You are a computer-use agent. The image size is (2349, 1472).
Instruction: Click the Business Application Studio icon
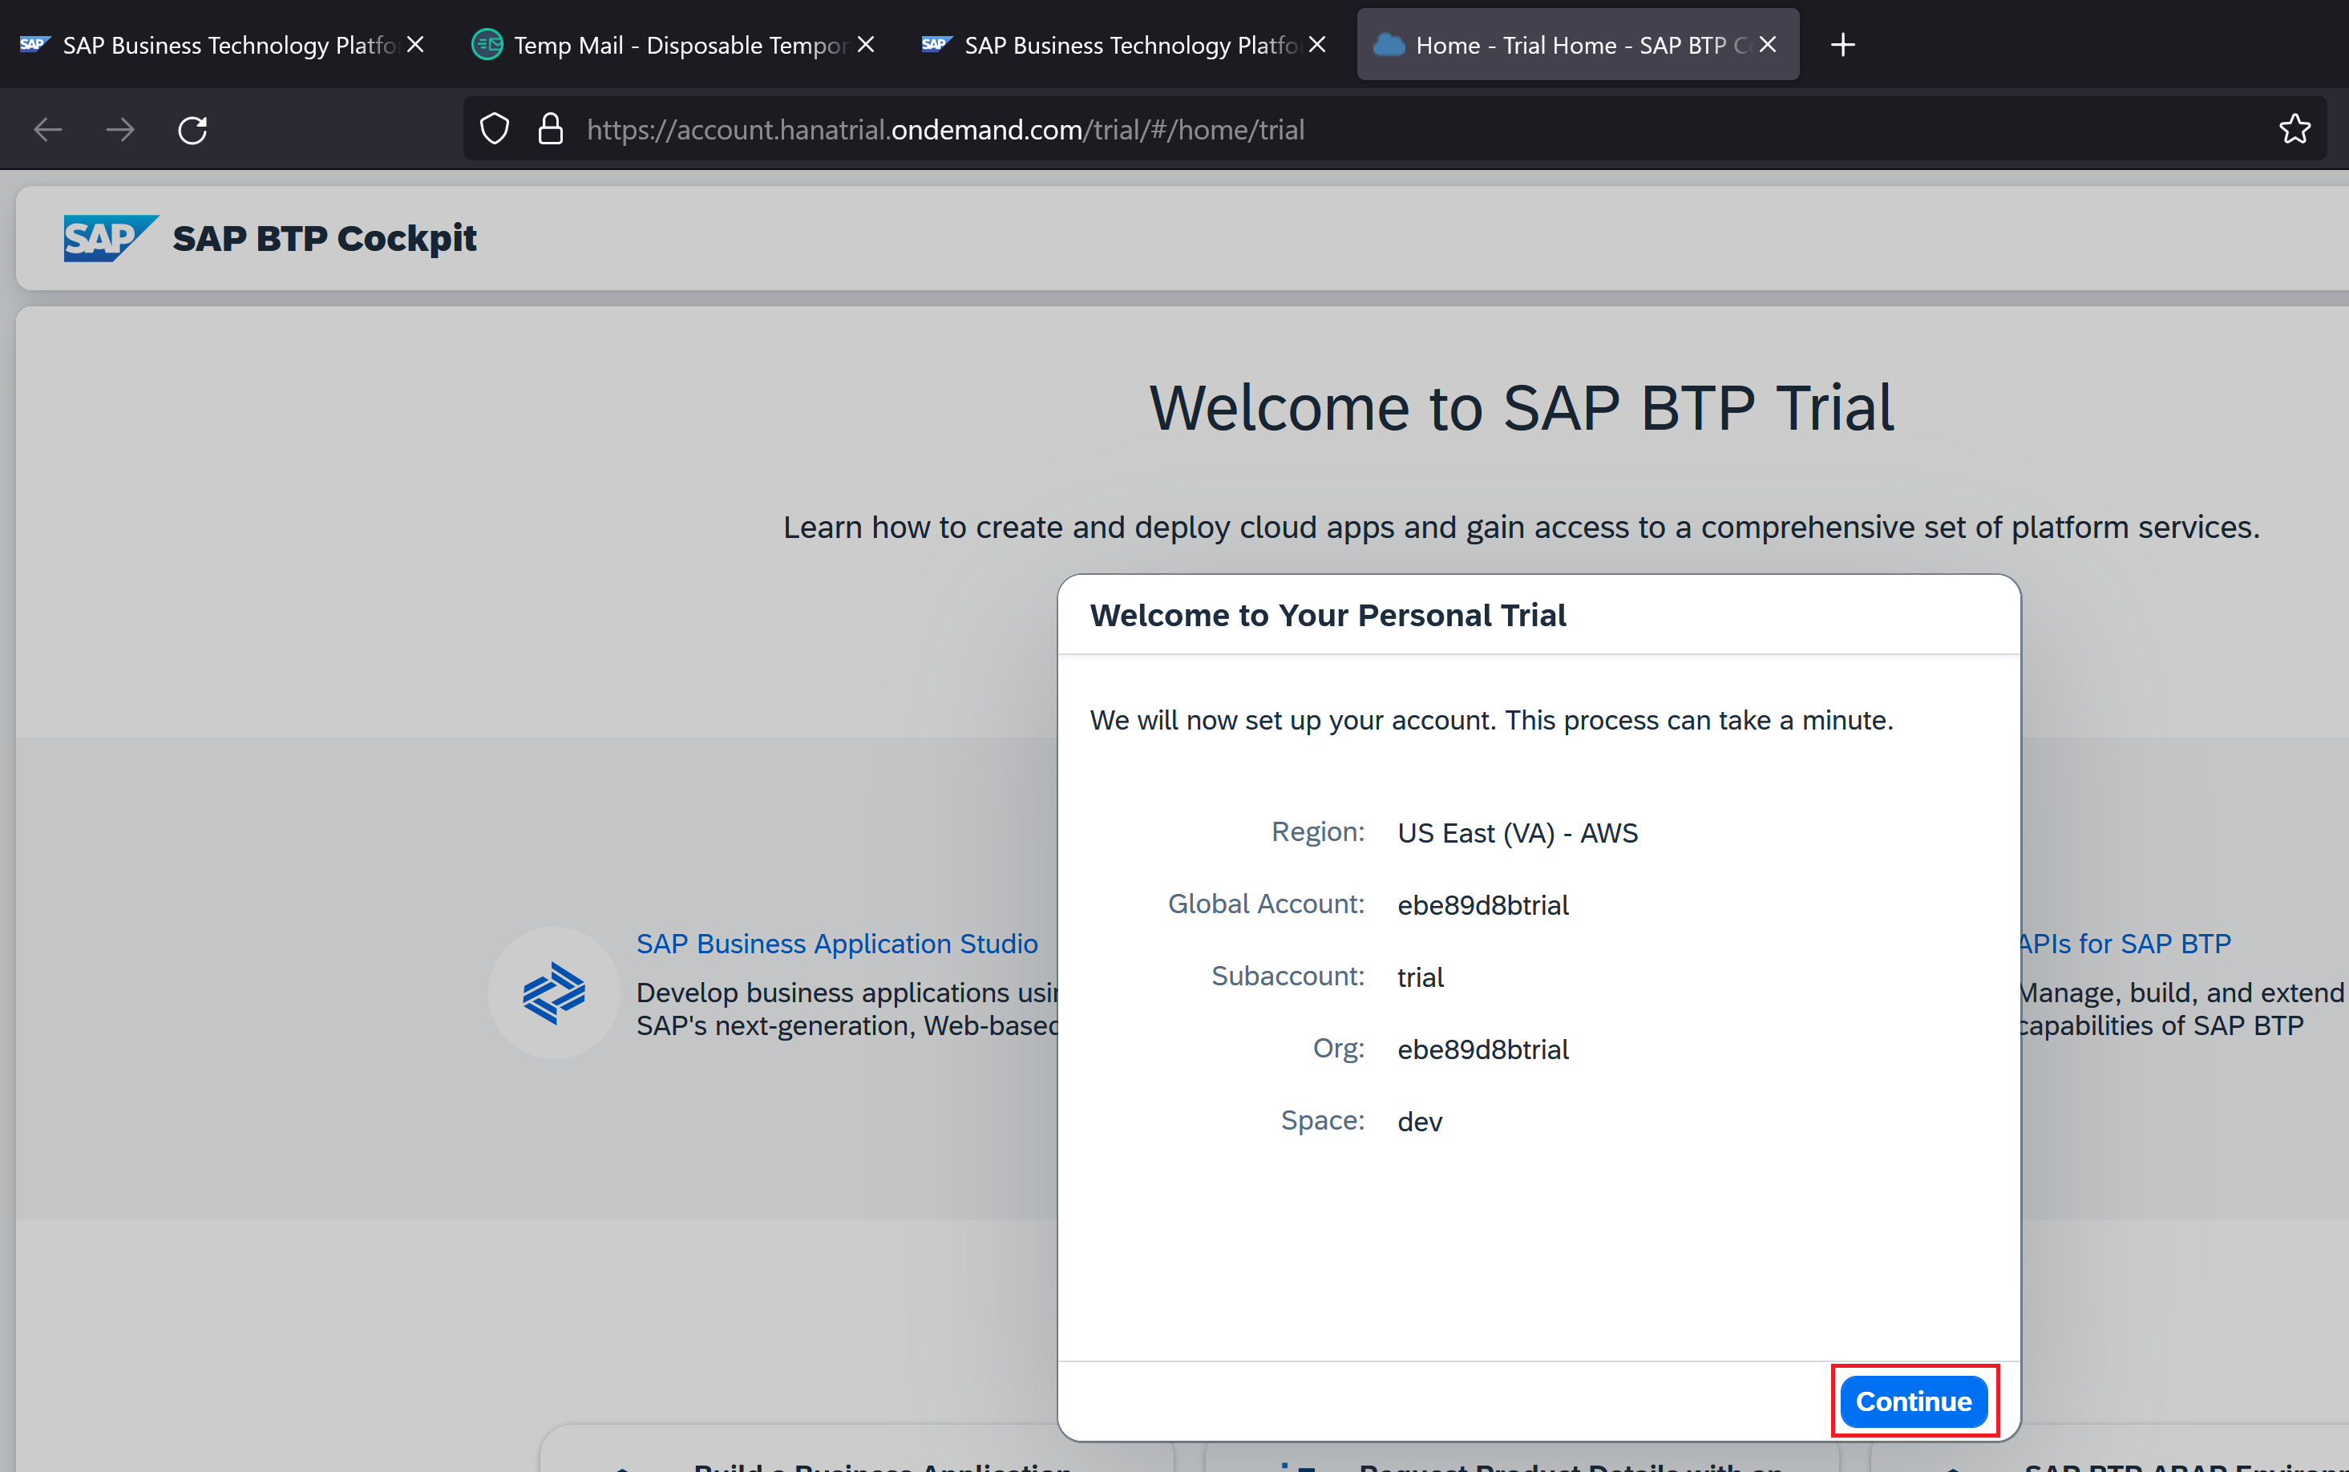(x=553, y=993)
